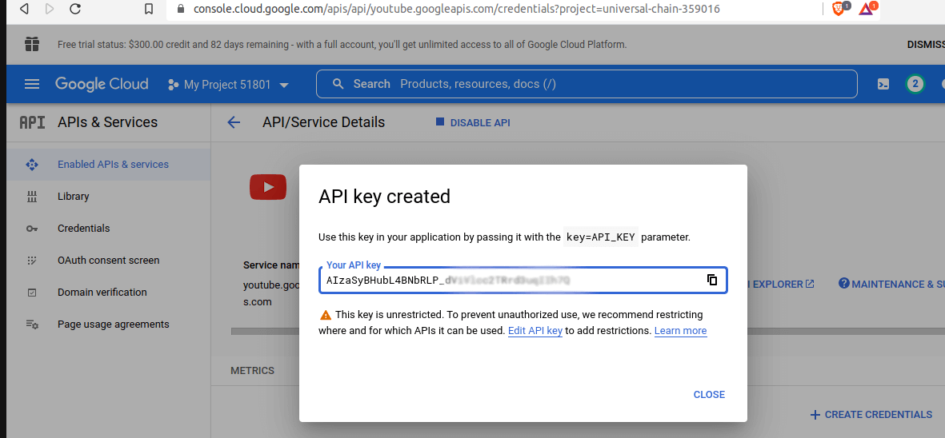Screen dimensions: 945x438
Task: Click the Credentials key icon
Action: pos(32,229)
